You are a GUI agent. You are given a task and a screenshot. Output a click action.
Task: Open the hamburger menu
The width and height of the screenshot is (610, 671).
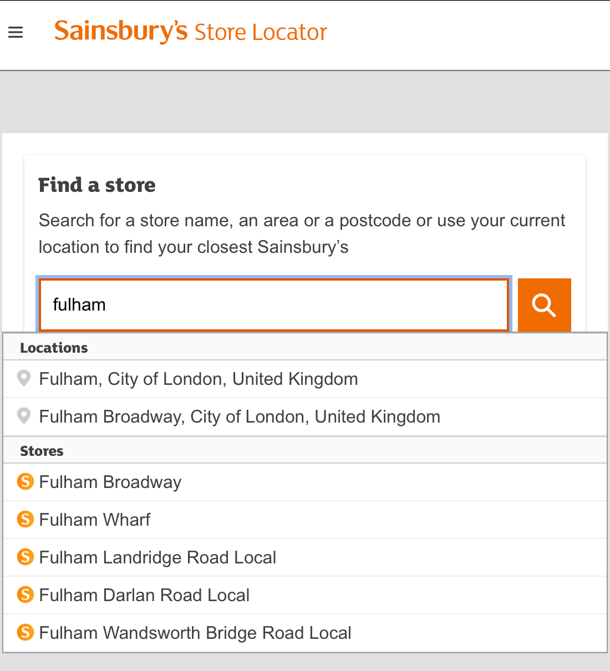coord(16,33)
